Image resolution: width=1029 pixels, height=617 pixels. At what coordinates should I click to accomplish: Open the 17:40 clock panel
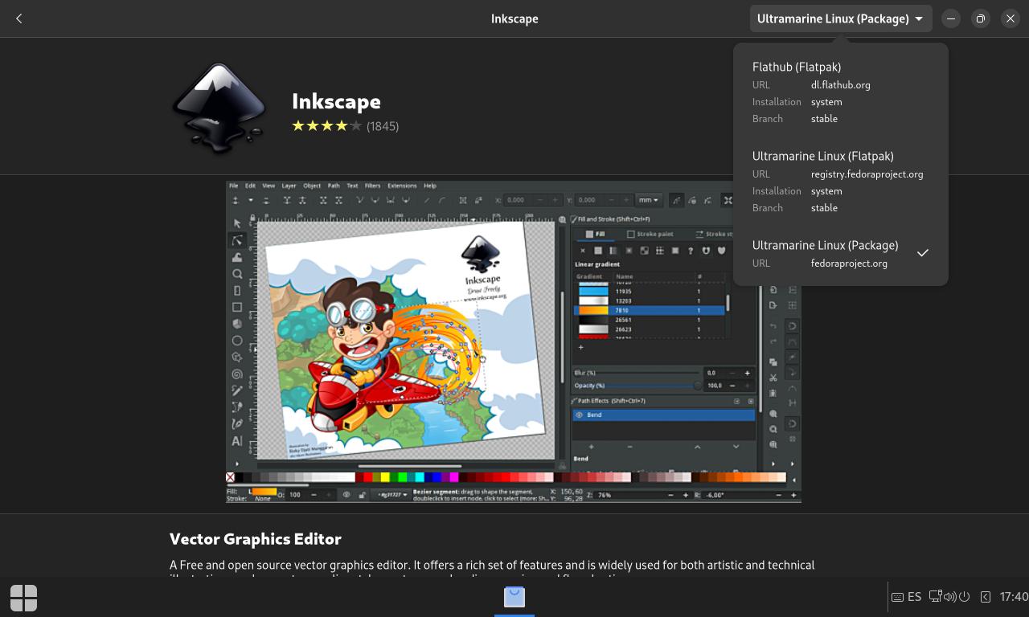[1014, 597]
